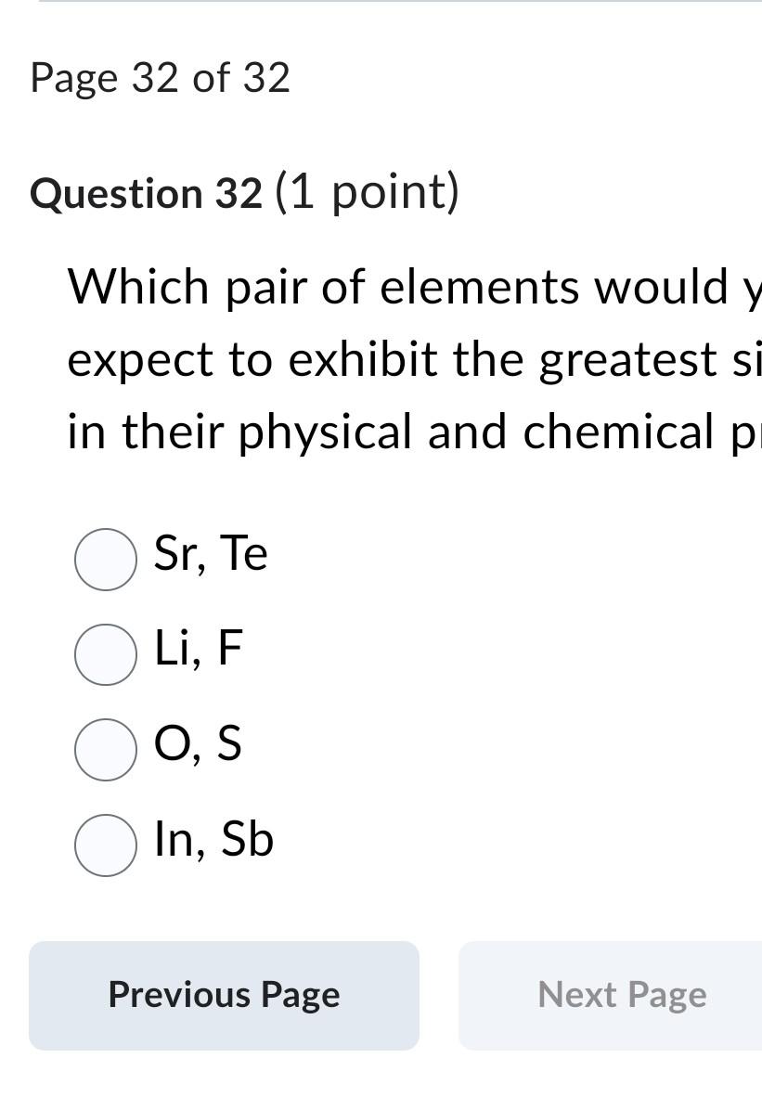Select the 'In, Sb' answer radio button
Image resolution: width=762 pixels, height=1097 pixels.
click(x=105, y=844)
